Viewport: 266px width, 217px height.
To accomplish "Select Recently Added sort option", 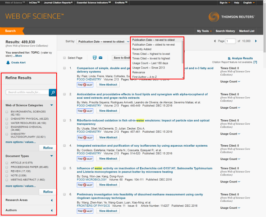I will (x=142, y=49).
